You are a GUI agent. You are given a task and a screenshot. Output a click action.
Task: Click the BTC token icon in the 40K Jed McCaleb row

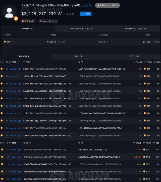(144, 150)
